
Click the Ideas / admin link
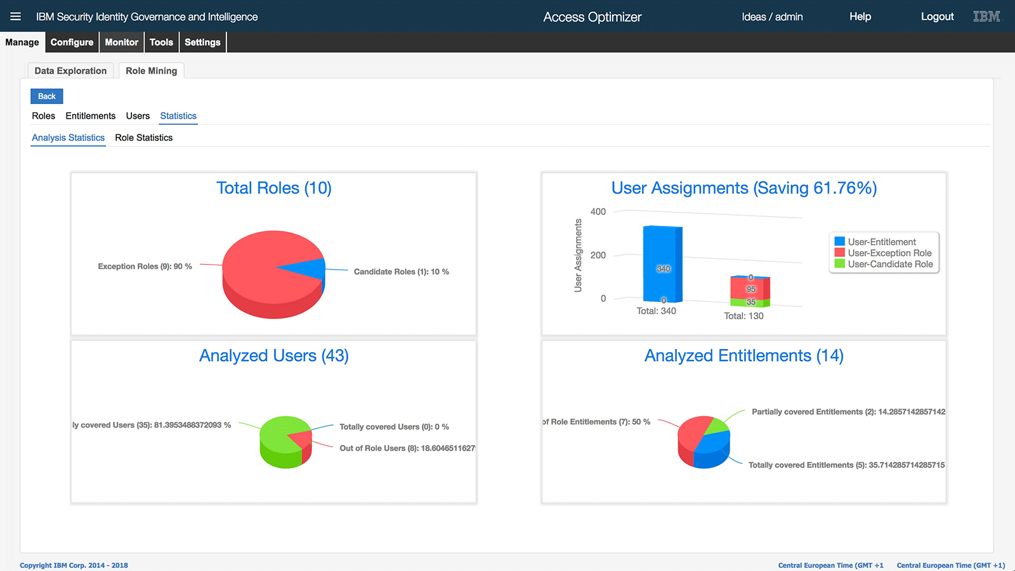pos(772,16)
